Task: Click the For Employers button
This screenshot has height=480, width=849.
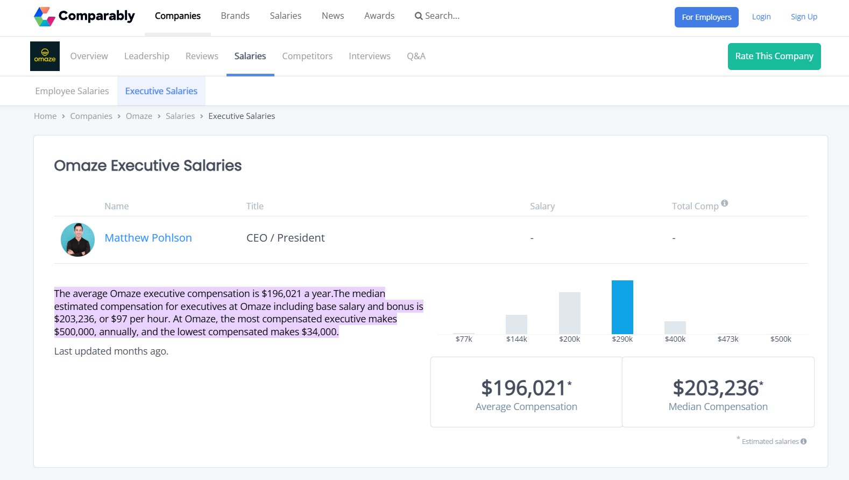Action: pos(706,17)
